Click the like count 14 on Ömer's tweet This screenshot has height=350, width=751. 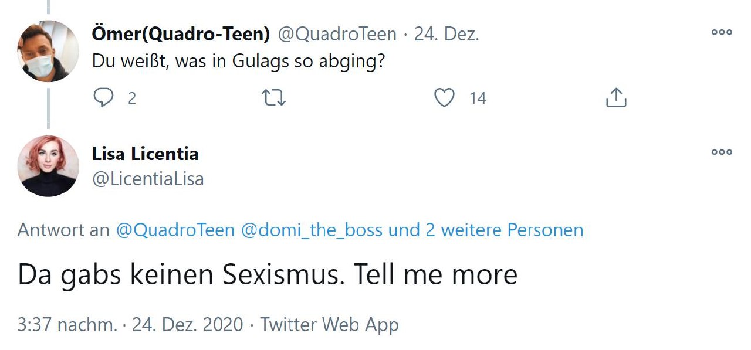click(x=478, y=98)
